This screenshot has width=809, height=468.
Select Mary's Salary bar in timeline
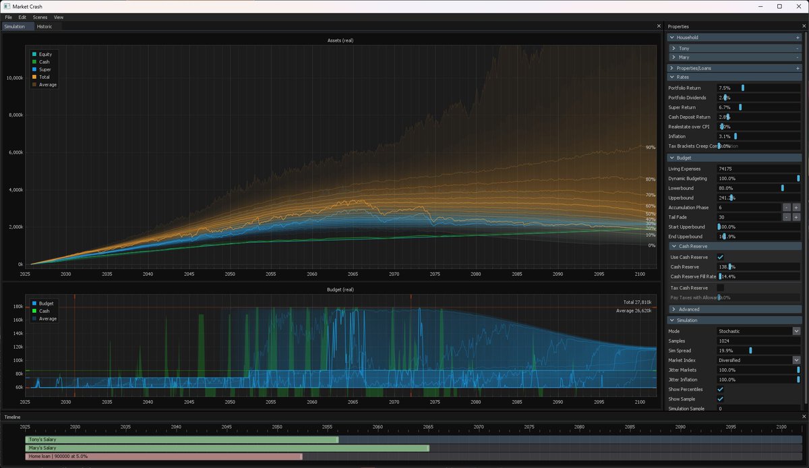coord(227,448)
